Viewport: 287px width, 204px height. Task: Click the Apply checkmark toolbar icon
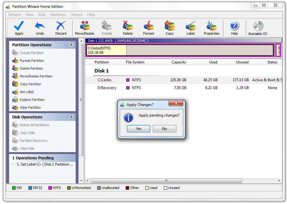19,25
